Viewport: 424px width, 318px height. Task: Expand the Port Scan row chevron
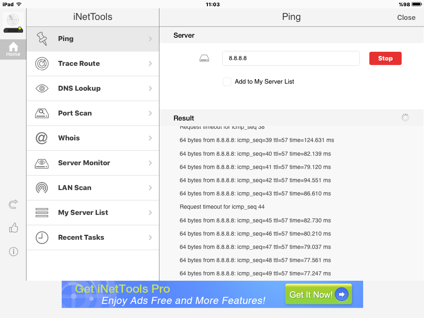click(x=150, y=113)
